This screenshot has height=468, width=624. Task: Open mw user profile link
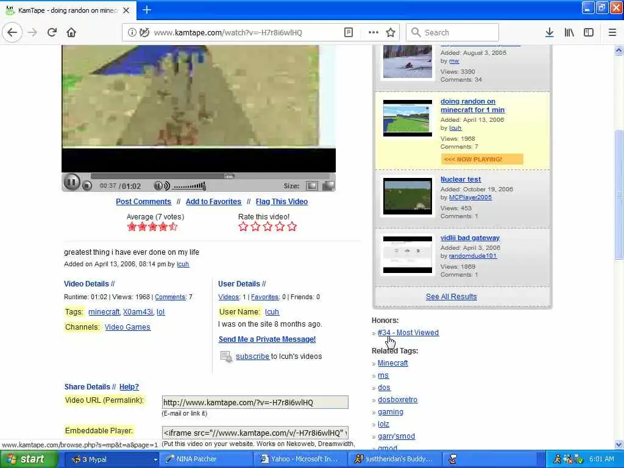tap(454, 61)
